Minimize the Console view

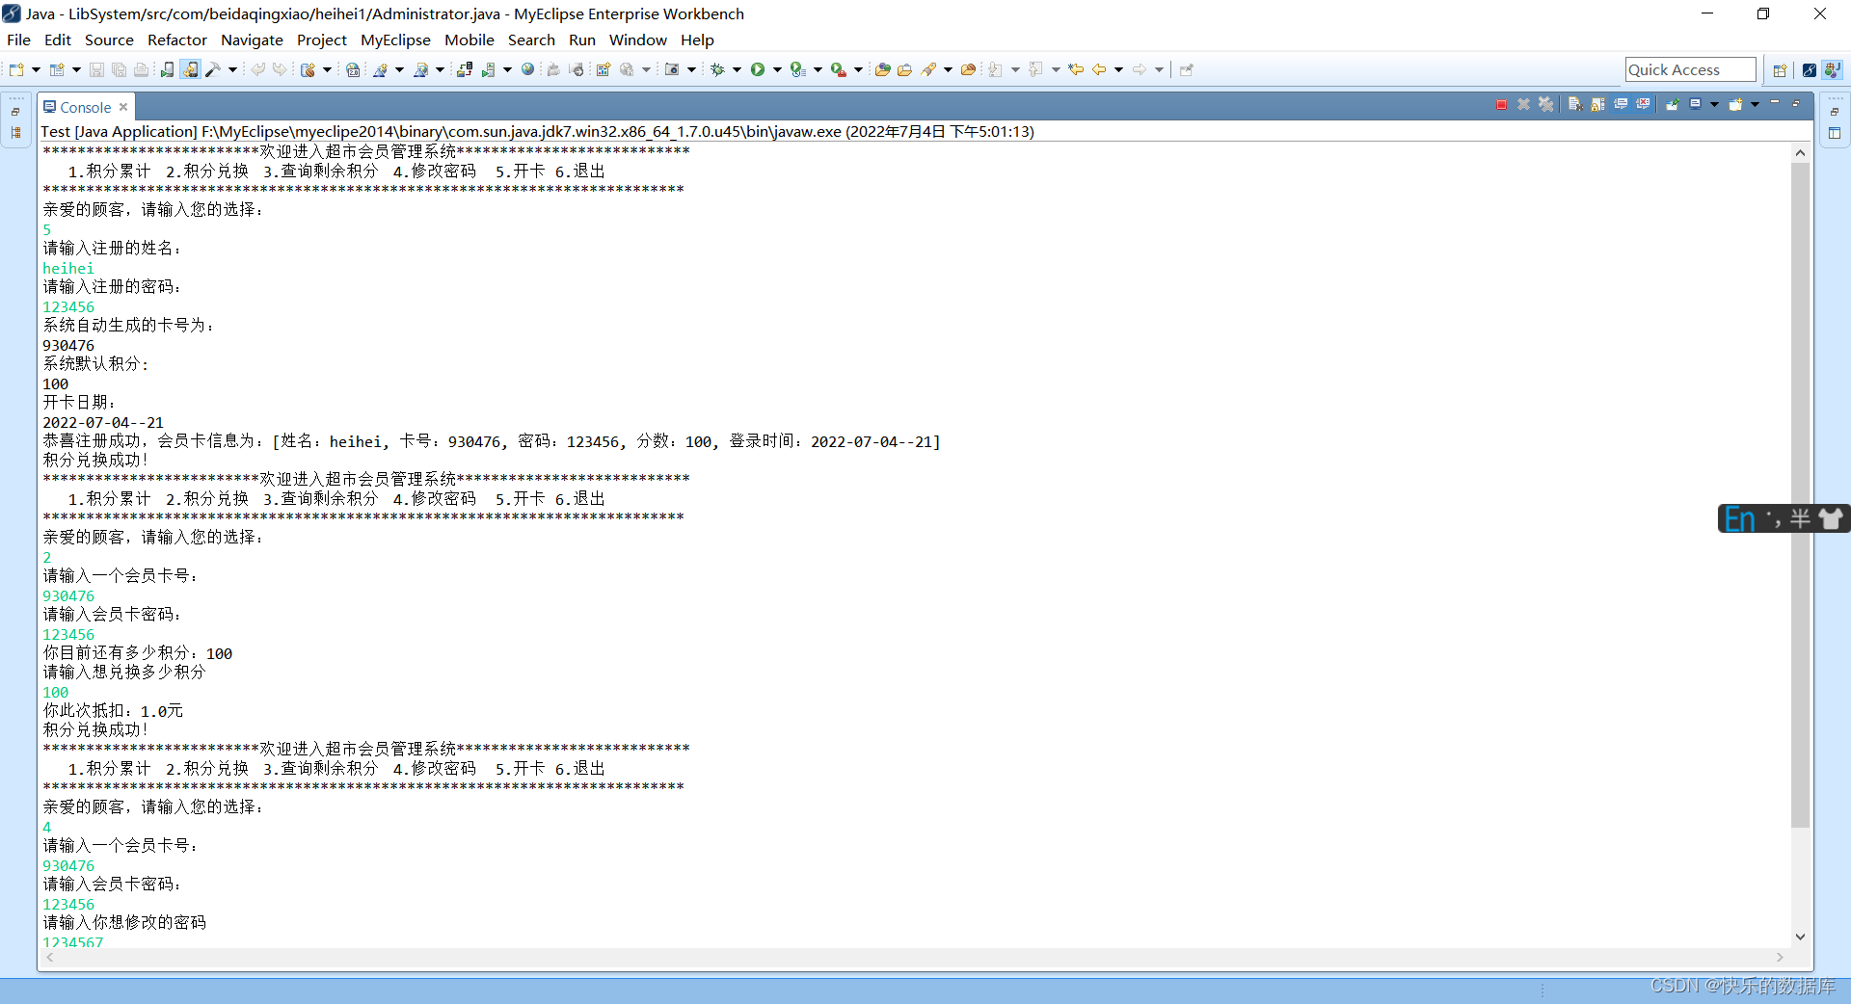pyautogui.click(x=1775, y=103)
